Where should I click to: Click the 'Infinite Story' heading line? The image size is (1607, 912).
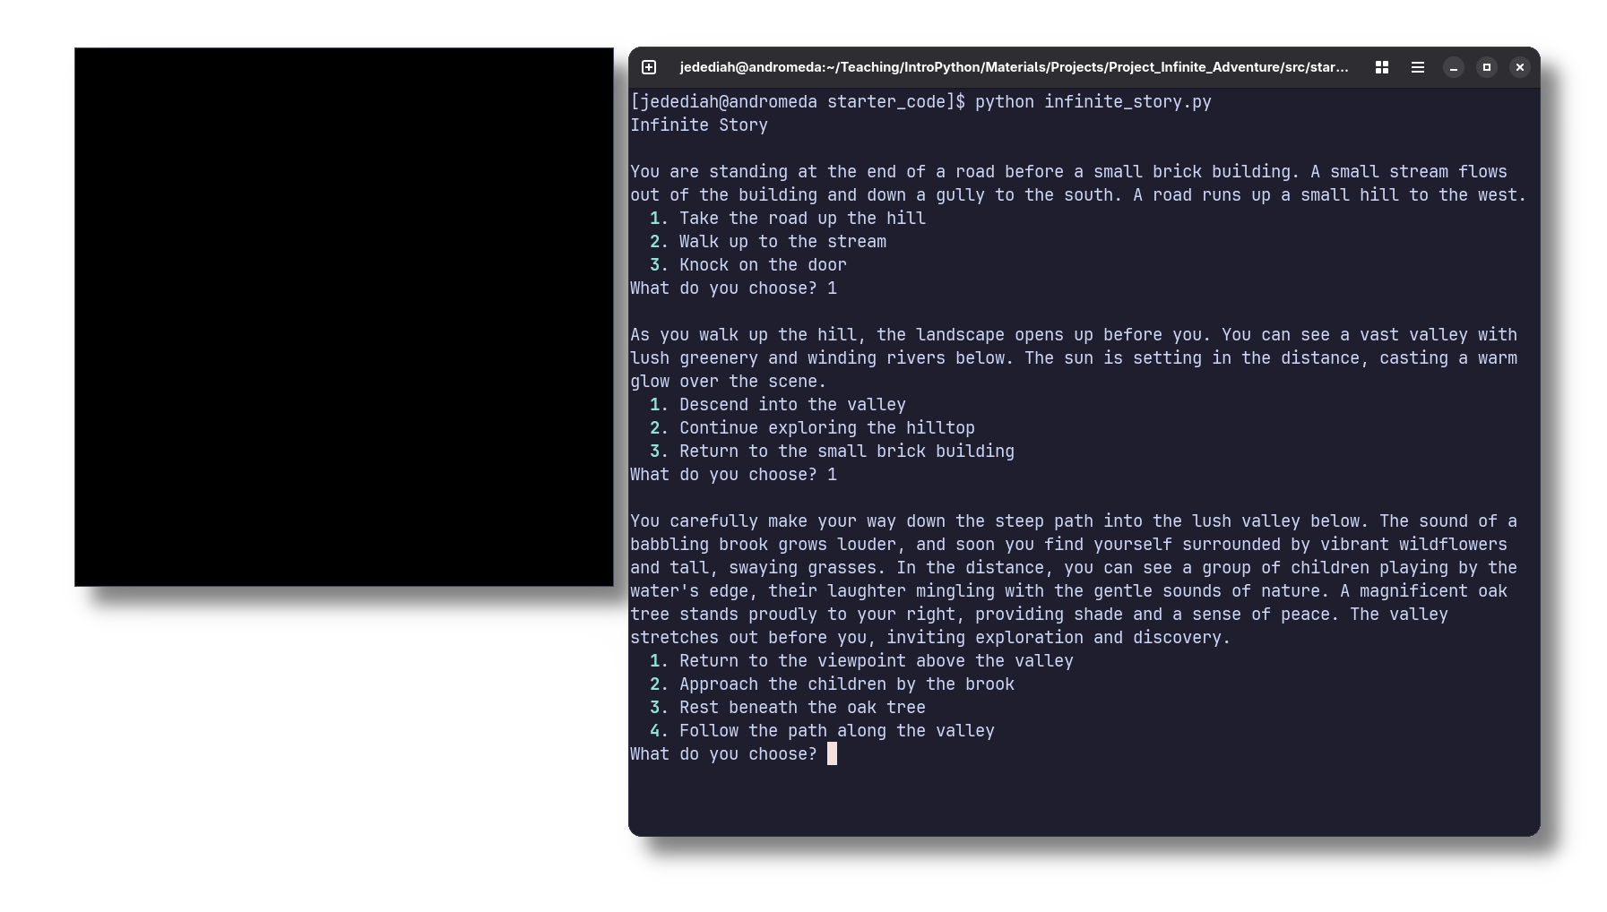pos(699,125)
